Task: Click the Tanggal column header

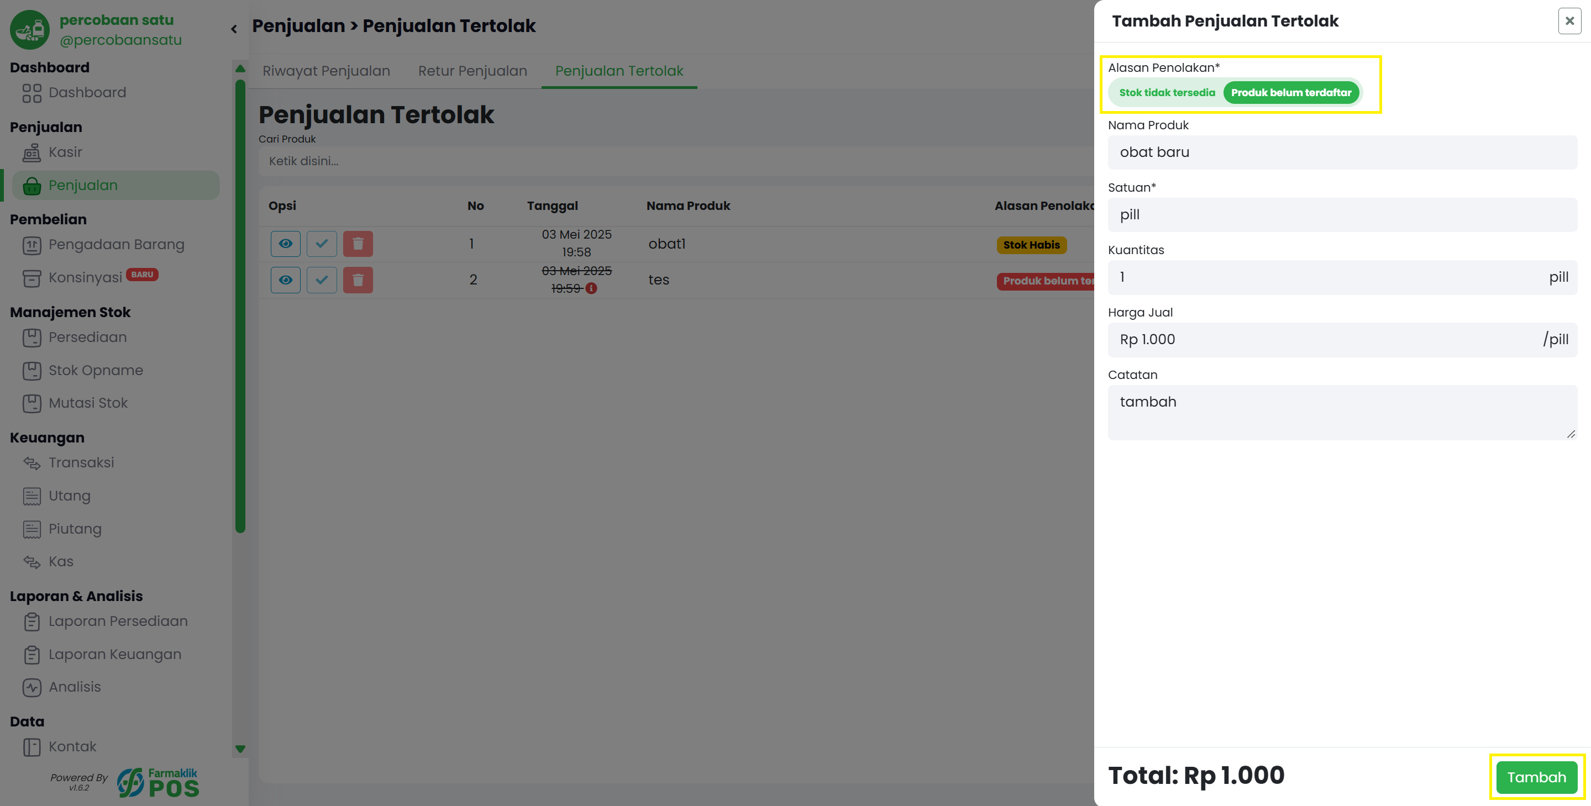Action: coord(552,206)
